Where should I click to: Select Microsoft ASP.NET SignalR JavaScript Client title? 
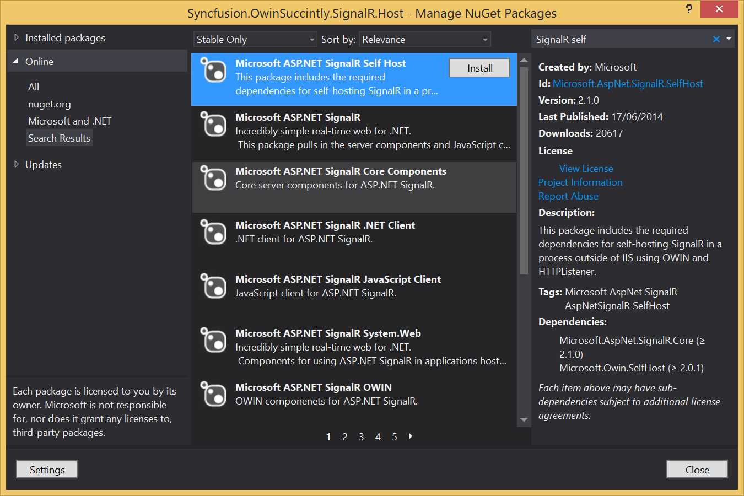(x=338, y=279)
